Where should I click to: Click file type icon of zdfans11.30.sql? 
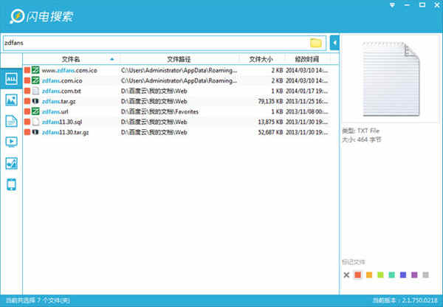[x=35, y=122]
